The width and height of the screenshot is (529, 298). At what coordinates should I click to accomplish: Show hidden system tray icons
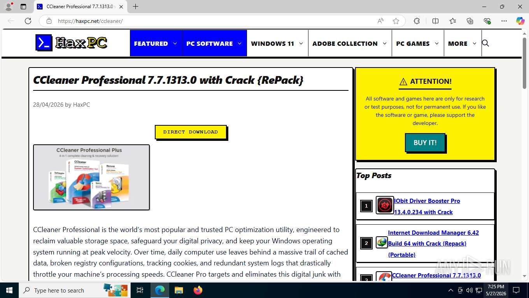[x=450, y=290]
